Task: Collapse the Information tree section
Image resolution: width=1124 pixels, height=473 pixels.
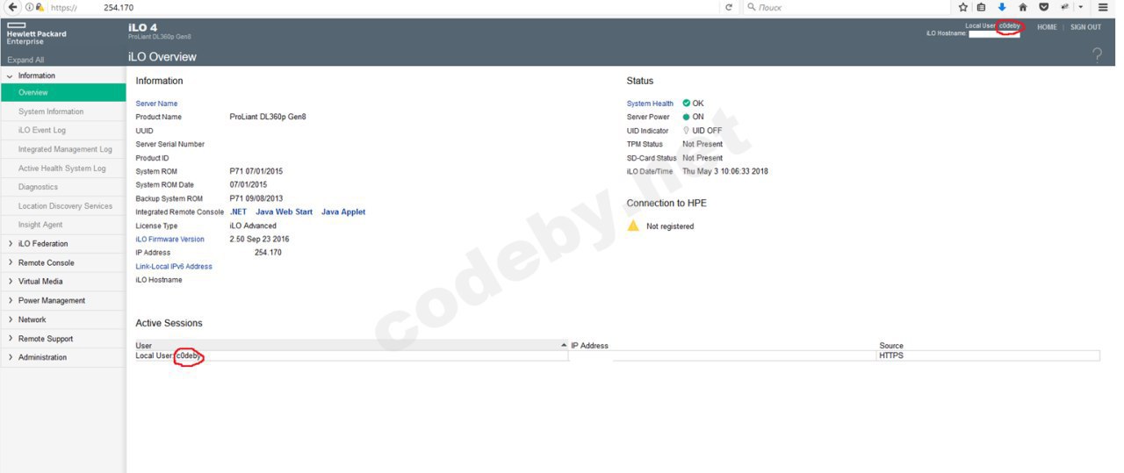Action: click(x=10, y=75)
